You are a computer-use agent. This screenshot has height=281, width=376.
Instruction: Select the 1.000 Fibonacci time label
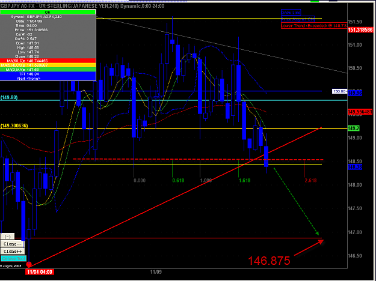[x=206, y=181]
